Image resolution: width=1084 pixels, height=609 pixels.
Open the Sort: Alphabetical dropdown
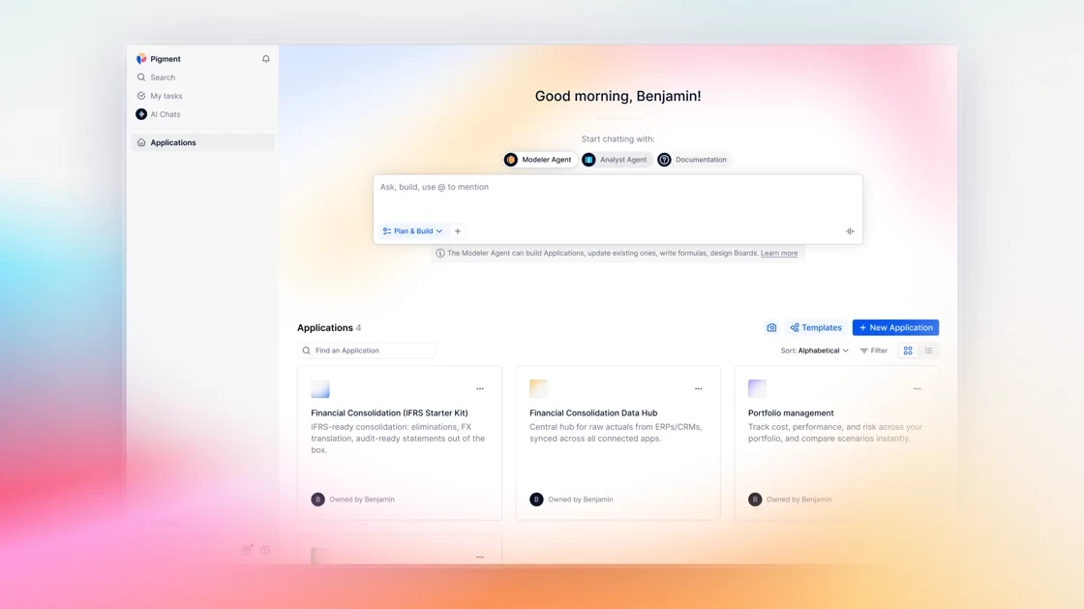pyautogui.click(x=814, y=350)
